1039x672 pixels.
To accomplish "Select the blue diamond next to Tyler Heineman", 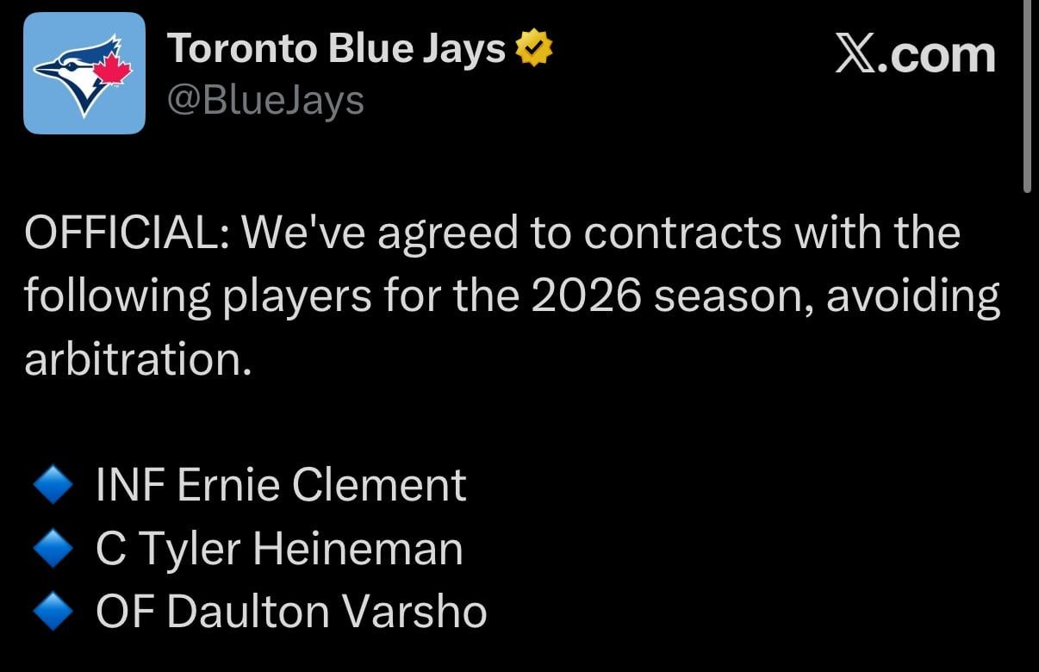I will pos(53,547).
